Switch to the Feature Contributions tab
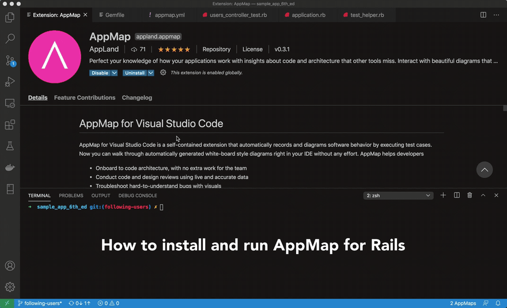The height and width of the screenshot is (308, 507). pyautogui.click(x=85, y=98)
